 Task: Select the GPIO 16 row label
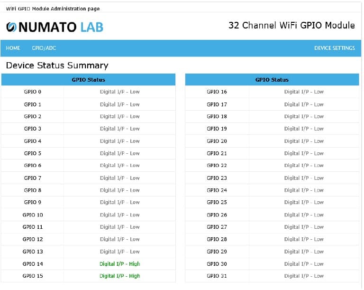(217, 92)
